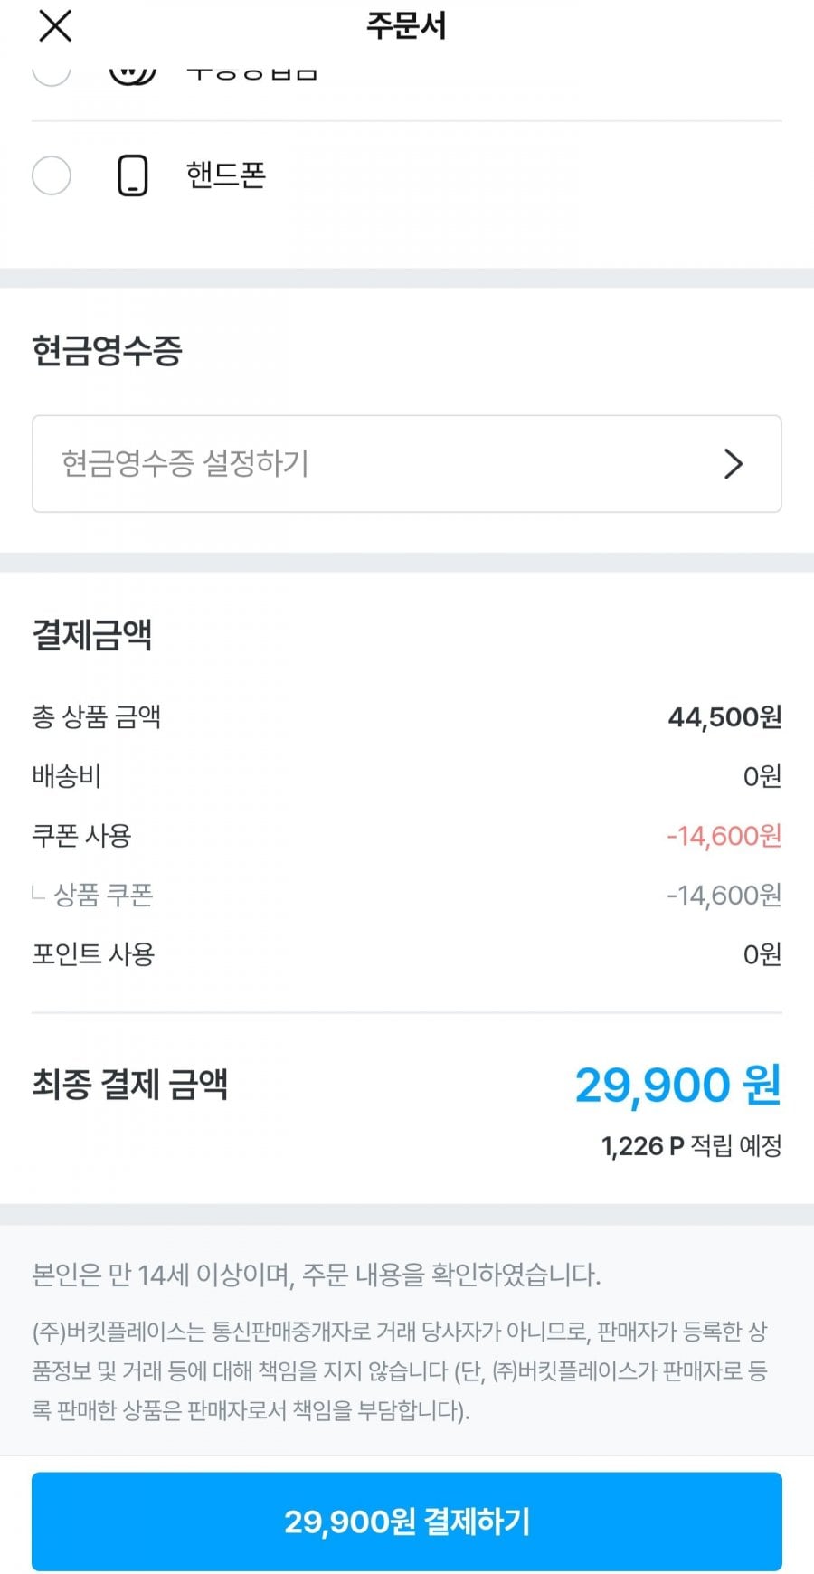Click the red coupon discount amount
The width and height of the screenshot is (814, 1574).
(724, 836)
